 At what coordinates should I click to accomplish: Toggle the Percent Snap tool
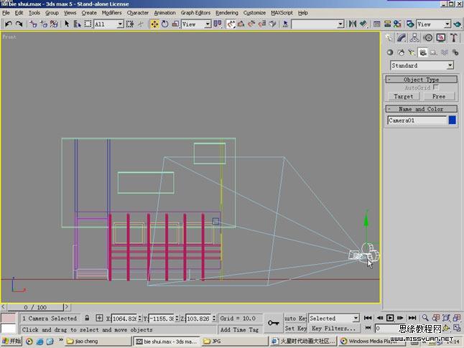point(251,24)
